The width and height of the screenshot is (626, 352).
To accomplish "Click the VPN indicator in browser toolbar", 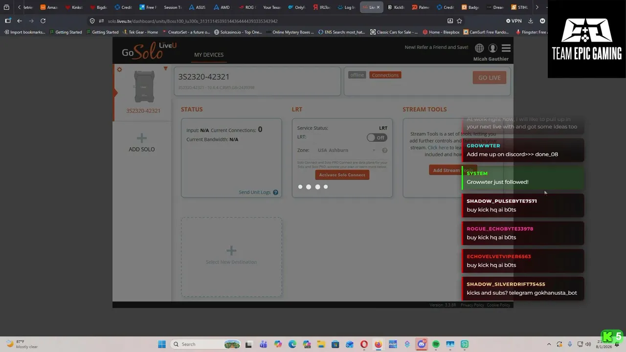I will (x=514, y=21).
